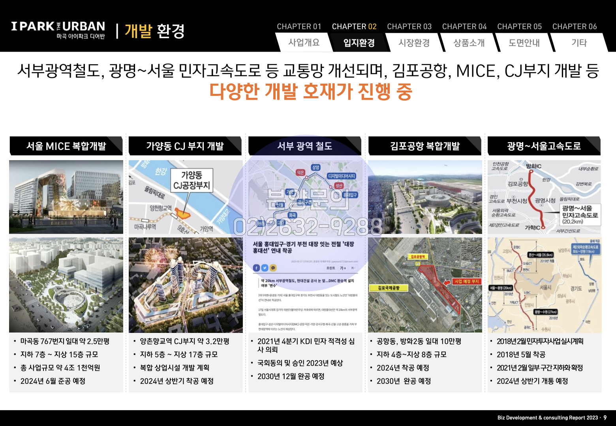Click the 가+ font size control
Image resolution: width=616 pixels, height=426 pixels.
(343, 268)
